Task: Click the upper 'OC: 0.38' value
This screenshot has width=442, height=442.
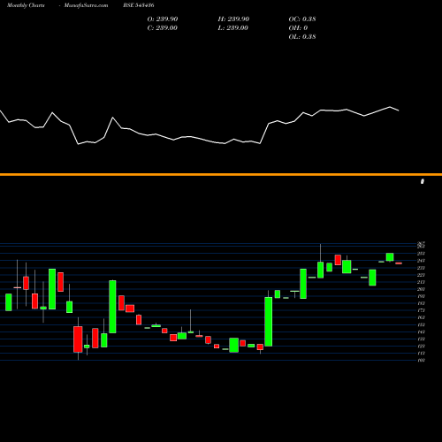Action: pos(302,19)
